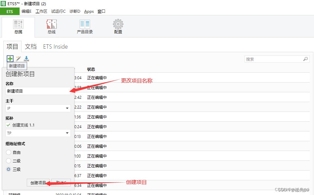Click the 创建项目 button
314x195 pixels.
38,183
